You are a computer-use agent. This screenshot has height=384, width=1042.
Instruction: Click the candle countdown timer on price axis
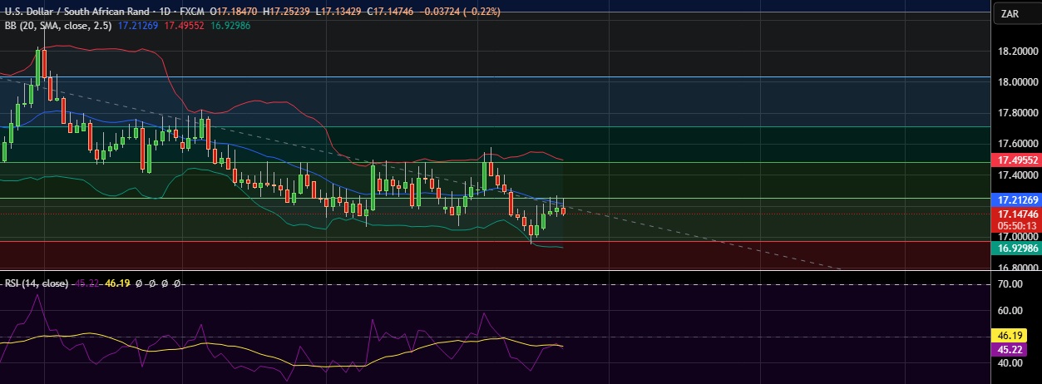[x=1016, y=225]
